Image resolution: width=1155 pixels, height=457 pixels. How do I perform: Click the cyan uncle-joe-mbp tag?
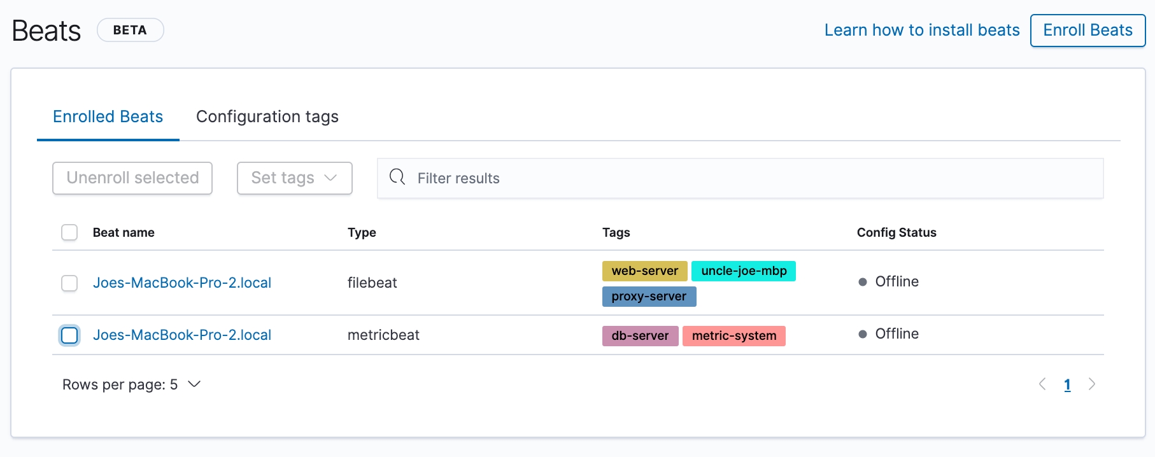coord(743,271)
